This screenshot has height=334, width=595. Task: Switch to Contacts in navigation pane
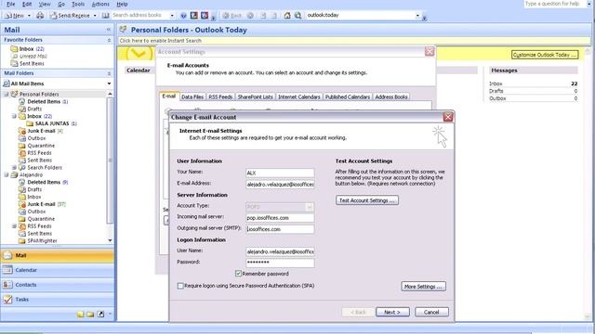coord(57,285)
